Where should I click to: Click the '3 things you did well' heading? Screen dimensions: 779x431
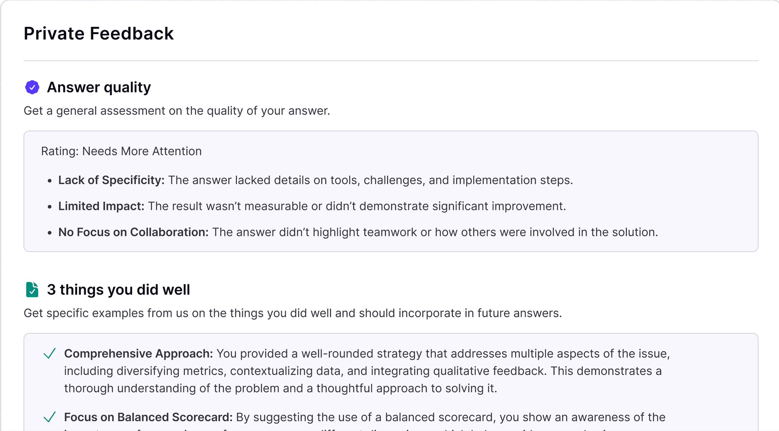118,290
